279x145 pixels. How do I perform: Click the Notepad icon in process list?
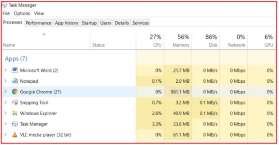click(x=15, y=81)
